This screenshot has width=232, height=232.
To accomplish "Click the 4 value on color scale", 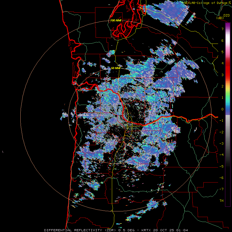I will pyautogui.click(x=222, y=63).
